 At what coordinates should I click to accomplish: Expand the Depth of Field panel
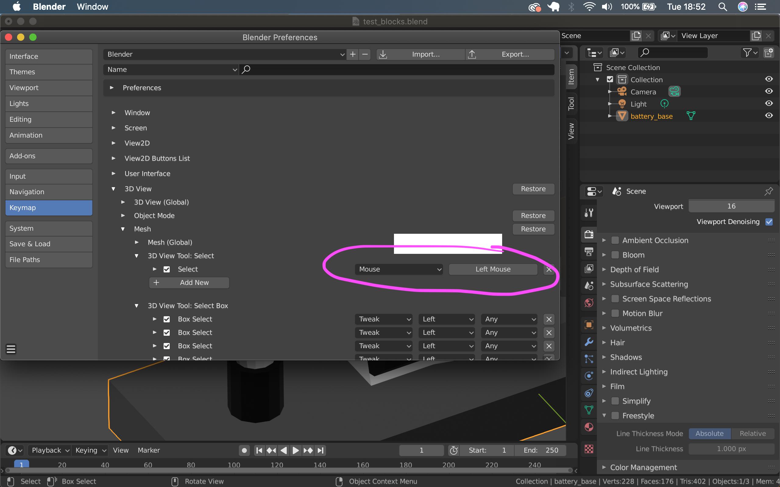(x=604, y=269)
